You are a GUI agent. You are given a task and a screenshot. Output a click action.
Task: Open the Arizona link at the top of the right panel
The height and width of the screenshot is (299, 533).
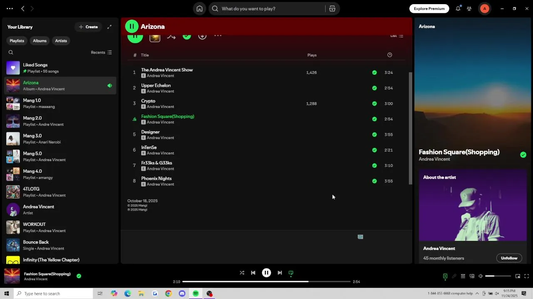[x=427, y=27]
